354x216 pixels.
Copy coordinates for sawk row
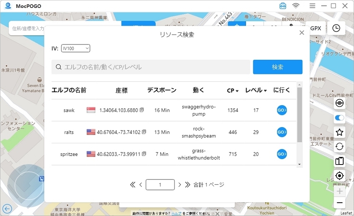[142, 110]
